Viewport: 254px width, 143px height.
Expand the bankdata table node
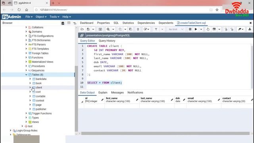pos(30,79)
